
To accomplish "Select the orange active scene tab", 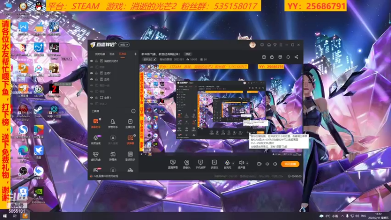I will (123, 54).
